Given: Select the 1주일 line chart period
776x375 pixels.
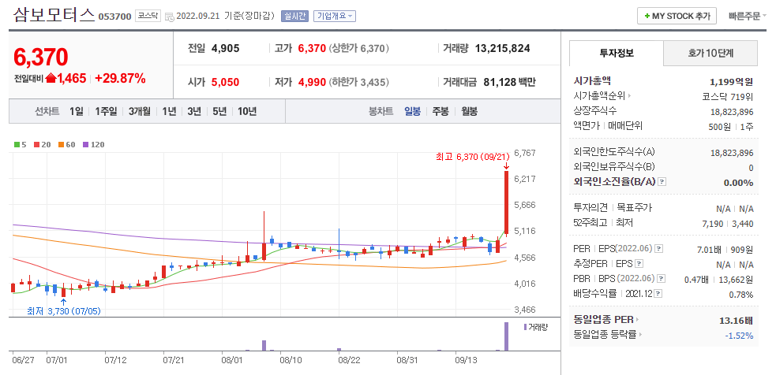Looking at the screenshot, I should point(106,112).
